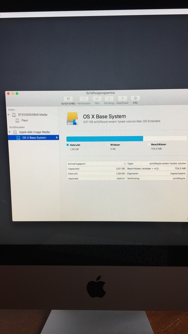Click the Schijfkopieën sidebar section header
188x334 pixels.
point(17,127)
